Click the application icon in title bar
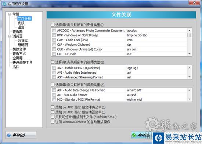The image size is (202, 144). [x=4, y=4]
